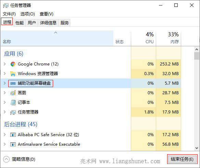Click the Antimalware Service Executable icon

13,144
